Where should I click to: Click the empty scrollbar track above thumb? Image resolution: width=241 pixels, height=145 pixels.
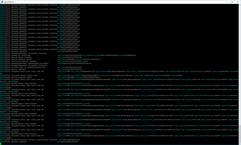tap(240, 65)
